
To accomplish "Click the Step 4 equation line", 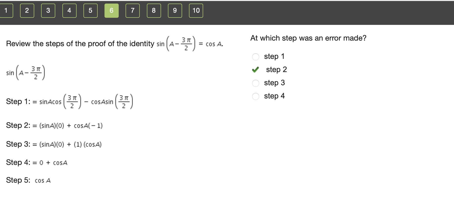I will coord(53,163).
